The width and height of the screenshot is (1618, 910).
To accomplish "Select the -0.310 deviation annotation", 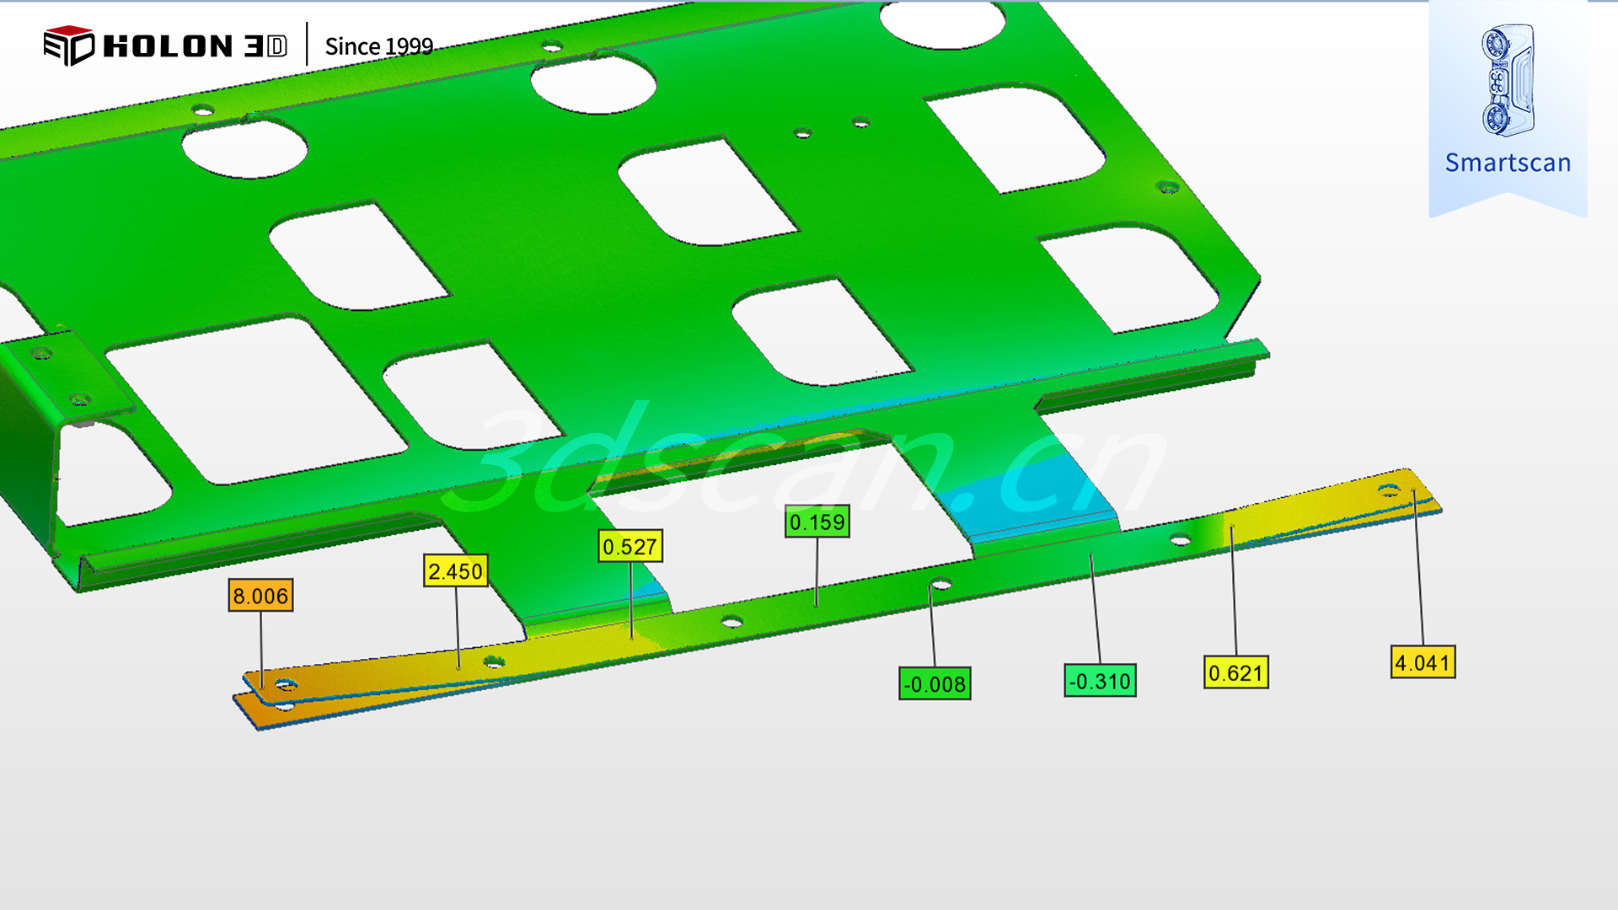I will tap(1100, 681).
